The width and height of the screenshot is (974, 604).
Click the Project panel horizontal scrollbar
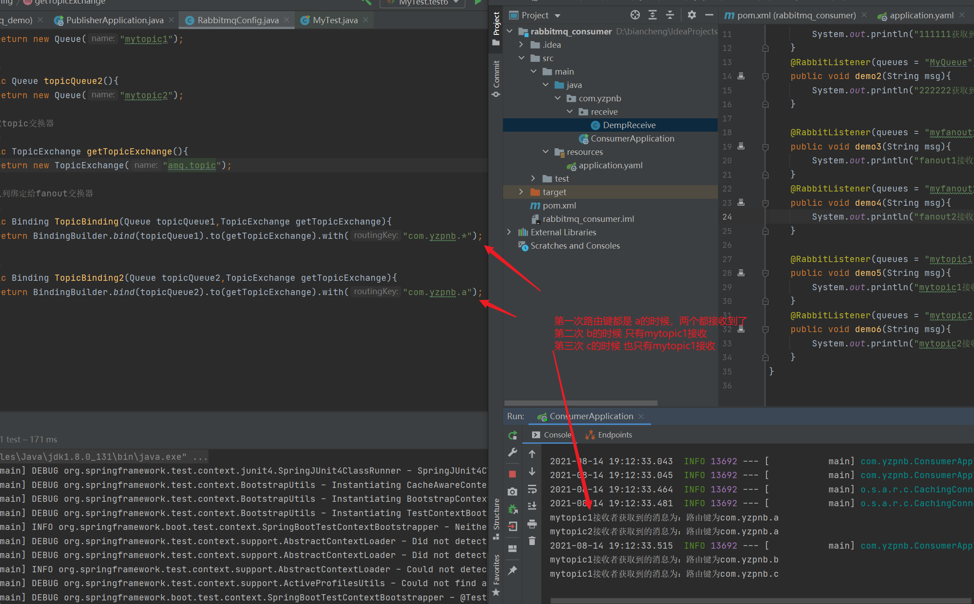point(581,403)
